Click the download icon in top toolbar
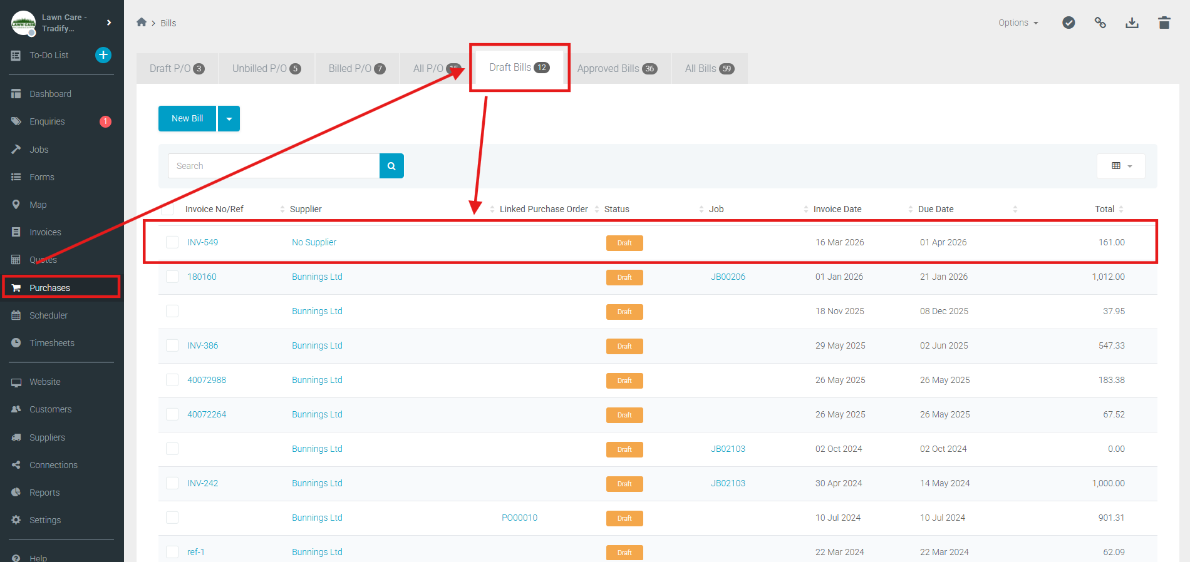This screenshot has height=562, width=1190. click(x=1132, y=23)
